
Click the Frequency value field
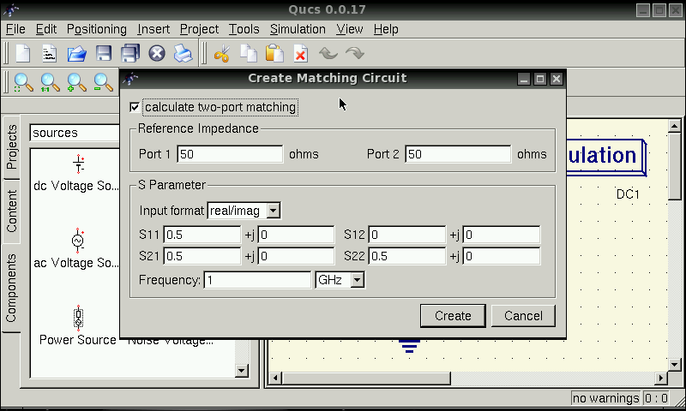[256, 280]
